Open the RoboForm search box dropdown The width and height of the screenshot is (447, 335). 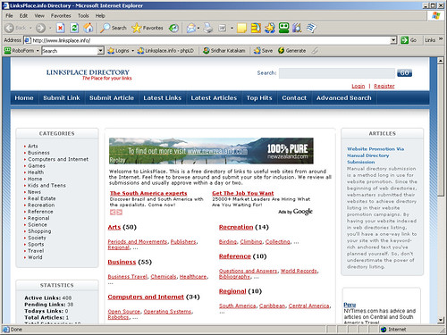(x=101, y=51)
